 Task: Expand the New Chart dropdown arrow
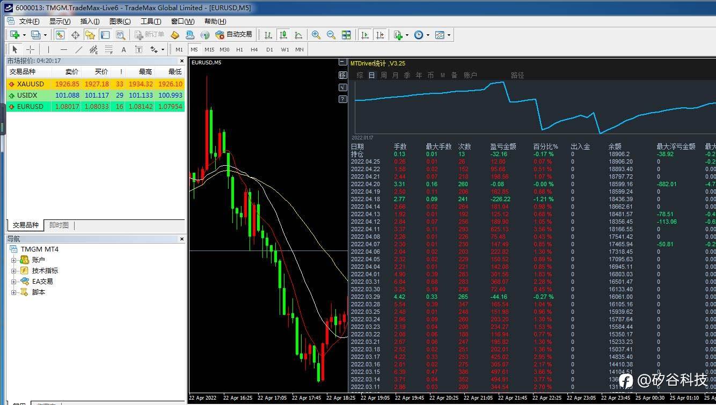tap(24, 35)
